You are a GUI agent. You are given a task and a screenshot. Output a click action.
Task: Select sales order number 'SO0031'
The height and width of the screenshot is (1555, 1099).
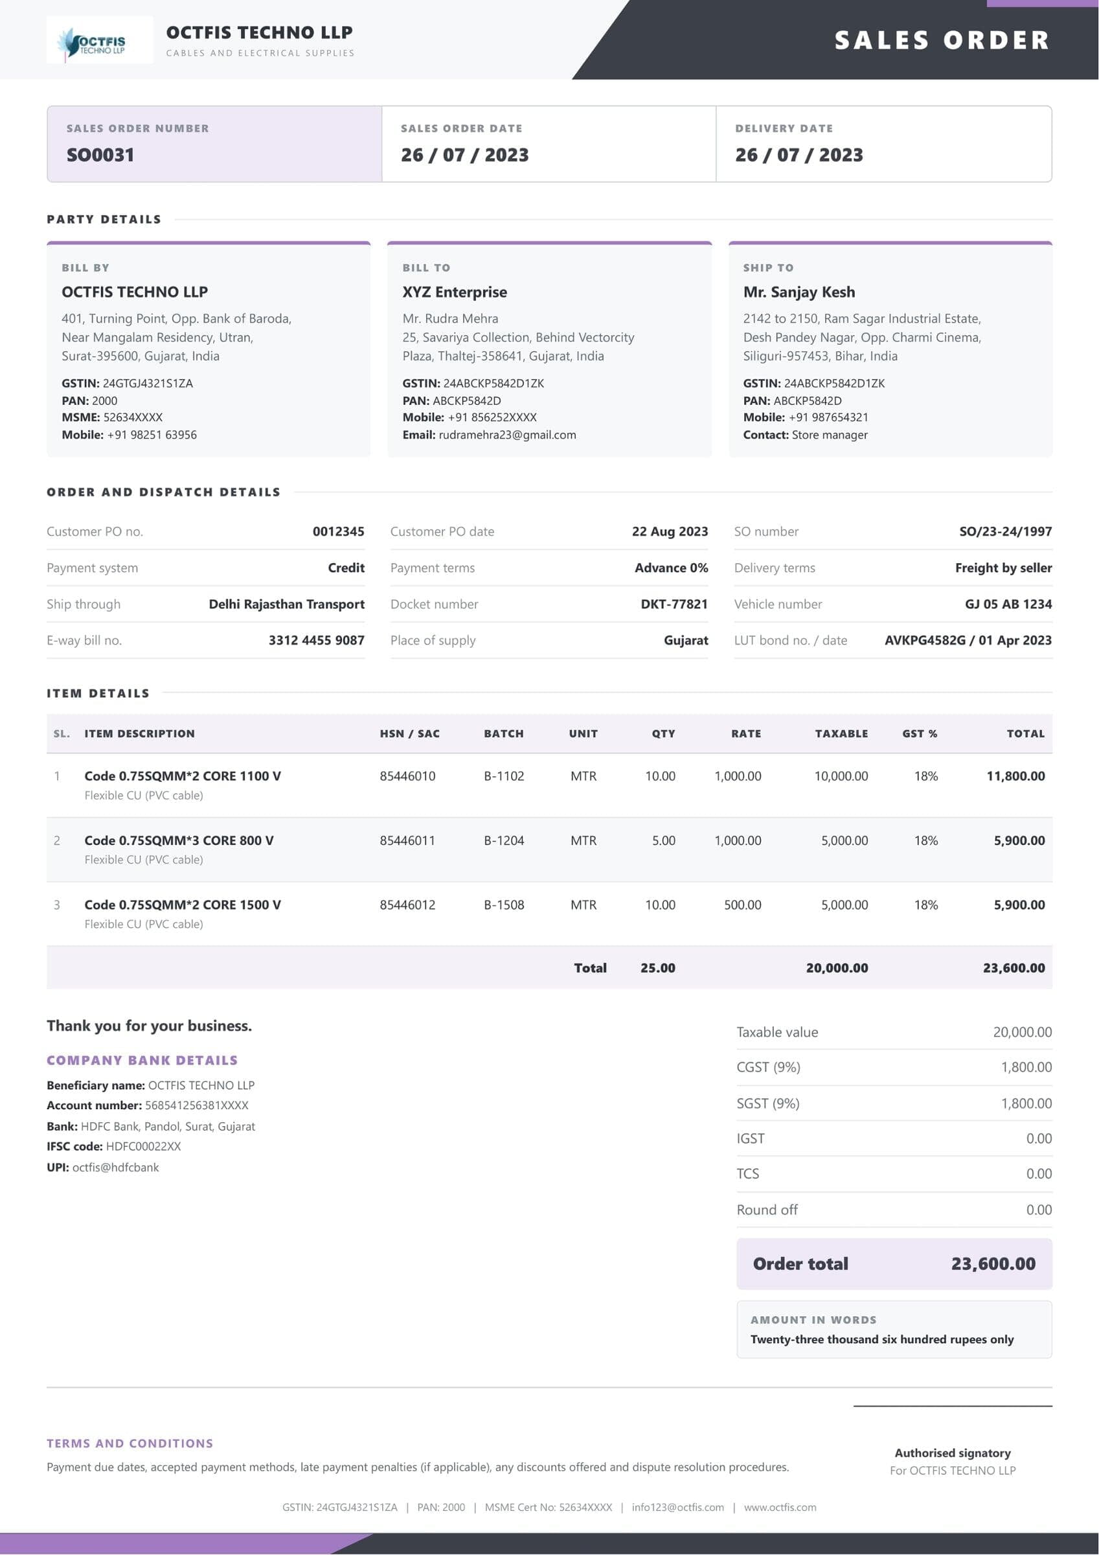click(100, 155)
